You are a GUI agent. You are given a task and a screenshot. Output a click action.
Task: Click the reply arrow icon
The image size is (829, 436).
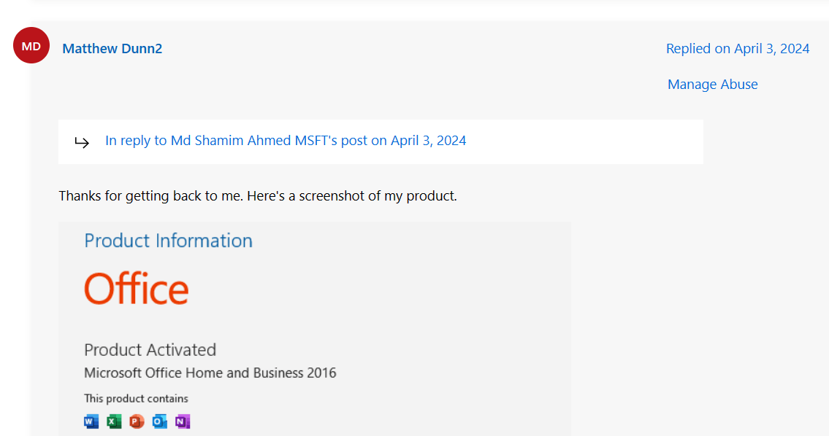(x=82, y=142)
